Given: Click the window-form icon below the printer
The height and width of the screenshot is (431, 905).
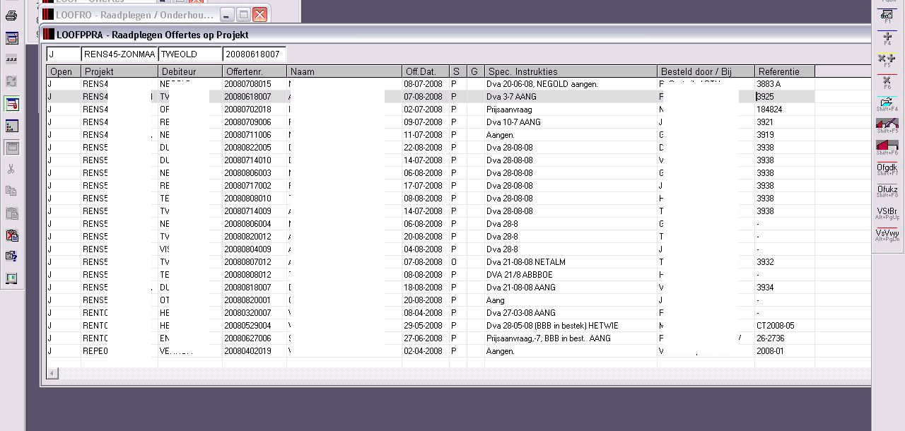Looking at the screenshot, I should (x=11, y=38).
